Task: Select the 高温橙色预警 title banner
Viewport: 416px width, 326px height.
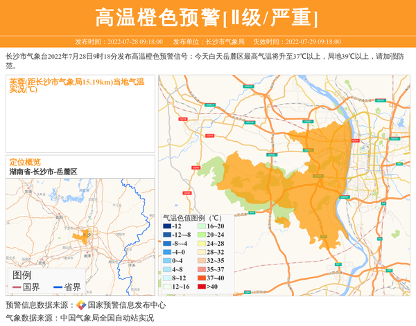Action: pyautogui.click(x=207, y=17)
